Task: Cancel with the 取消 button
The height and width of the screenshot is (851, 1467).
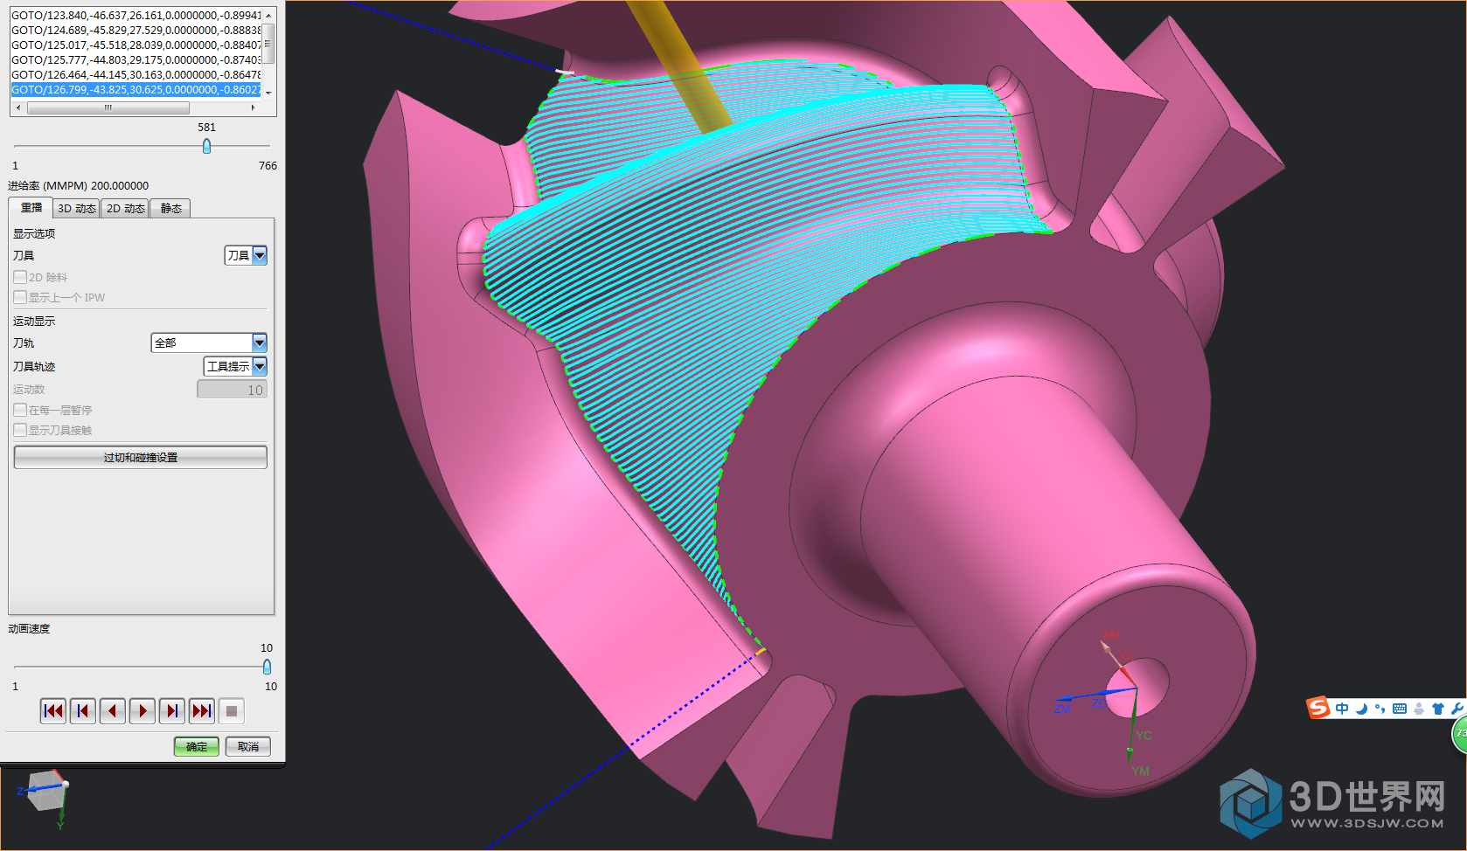Action: [x=248, y=746]
